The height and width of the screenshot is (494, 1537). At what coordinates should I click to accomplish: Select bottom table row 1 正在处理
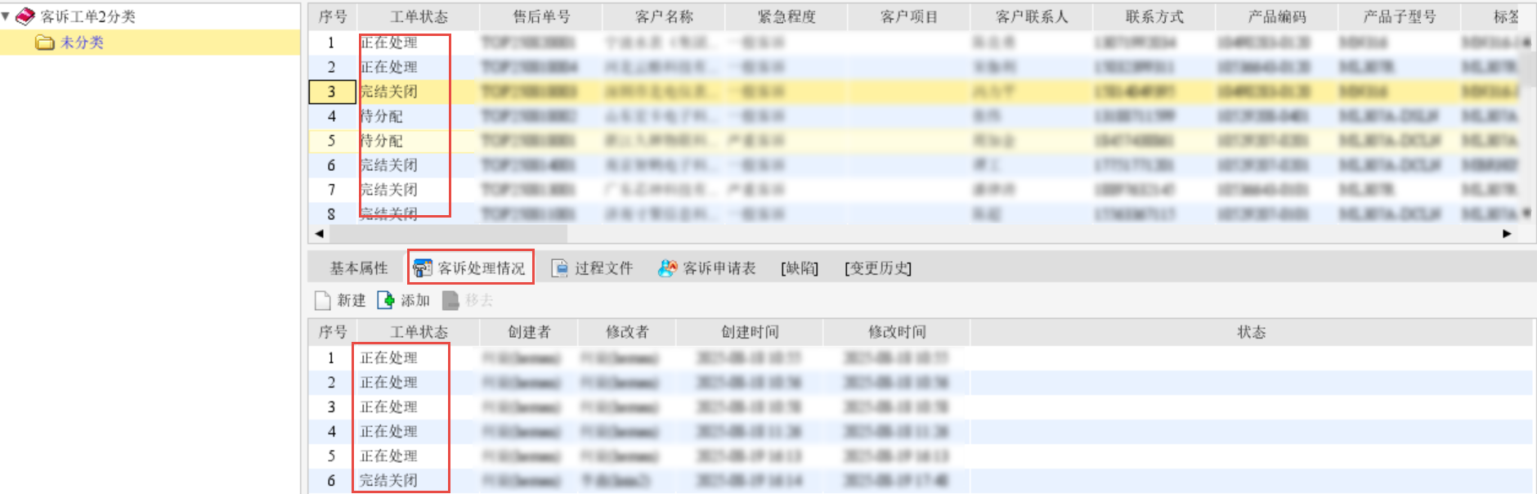pyautogui.click(x=389, y=358)
